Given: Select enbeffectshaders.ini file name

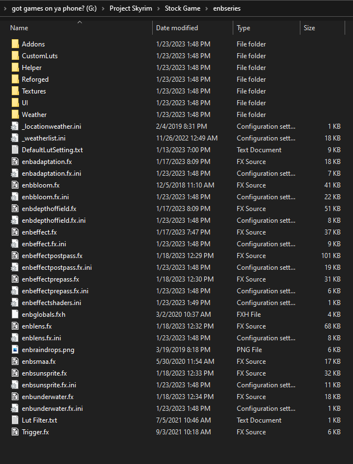Looking at the screenshot, I should click(51, 303).
